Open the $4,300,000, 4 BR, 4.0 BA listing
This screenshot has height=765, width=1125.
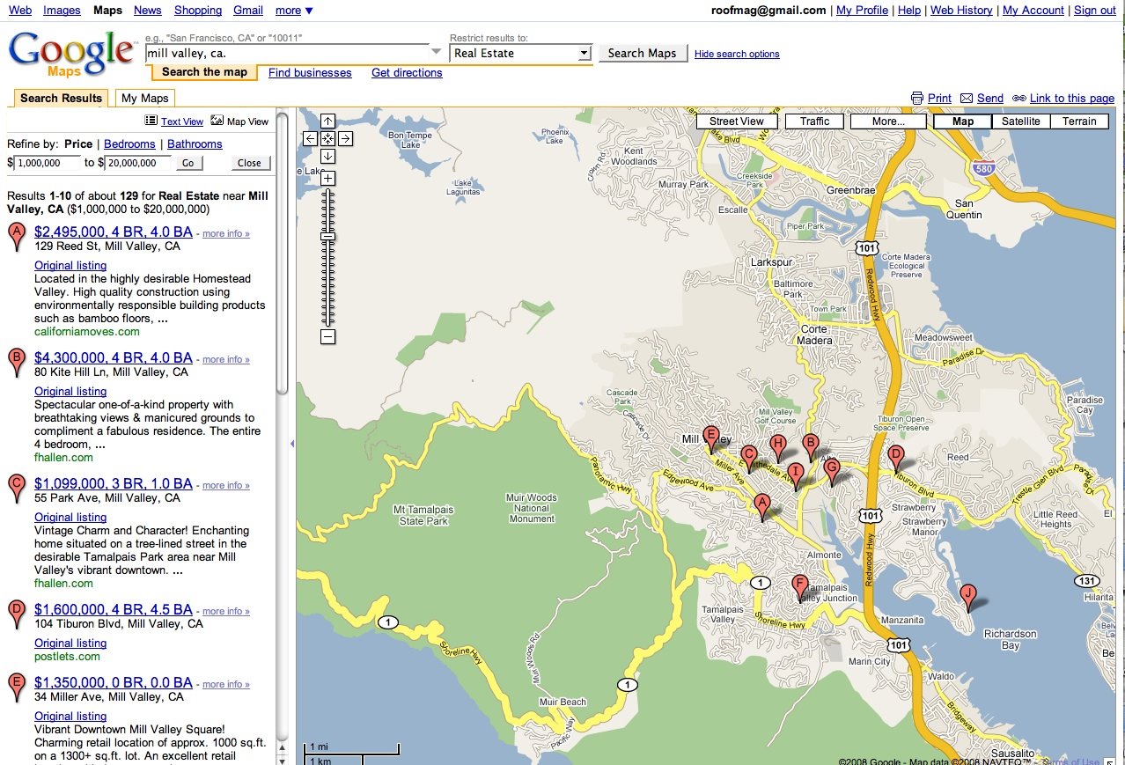coord(114,358)
